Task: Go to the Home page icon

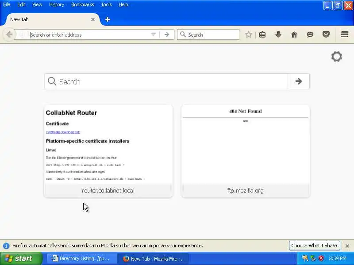Action: click(x=294, y=34)
